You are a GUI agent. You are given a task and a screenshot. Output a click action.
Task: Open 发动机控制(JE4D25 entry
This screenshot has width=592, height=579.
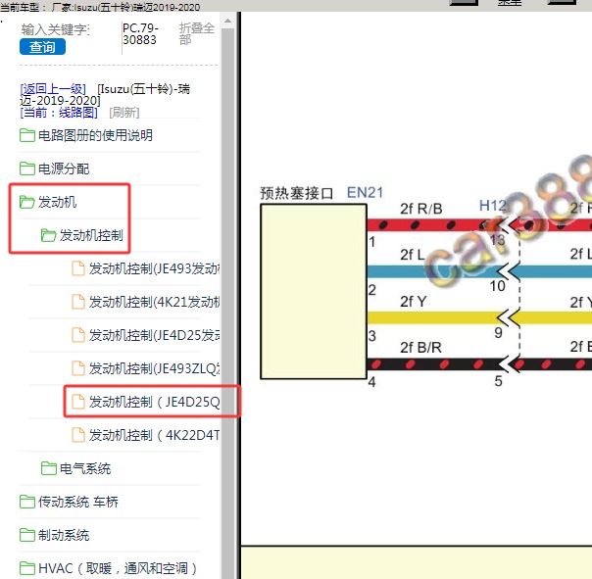(154, 335)
